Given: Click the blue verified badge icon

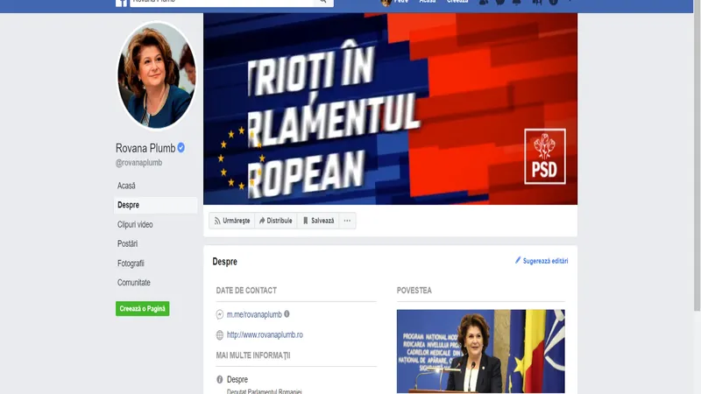Looking at the screenshot, I should click(181, 147).
